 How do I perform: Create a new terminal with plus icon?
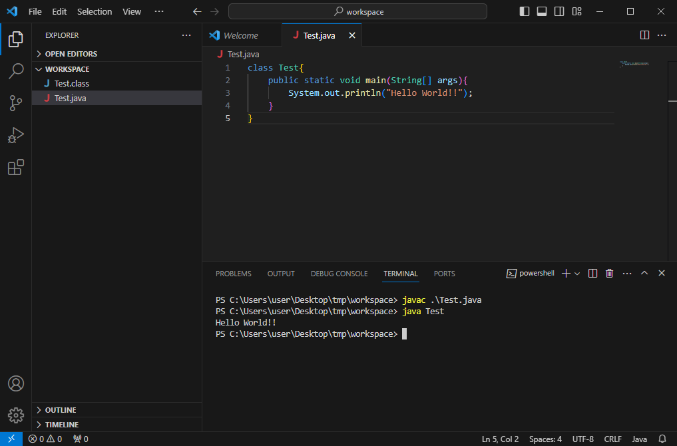coord(566,274)
